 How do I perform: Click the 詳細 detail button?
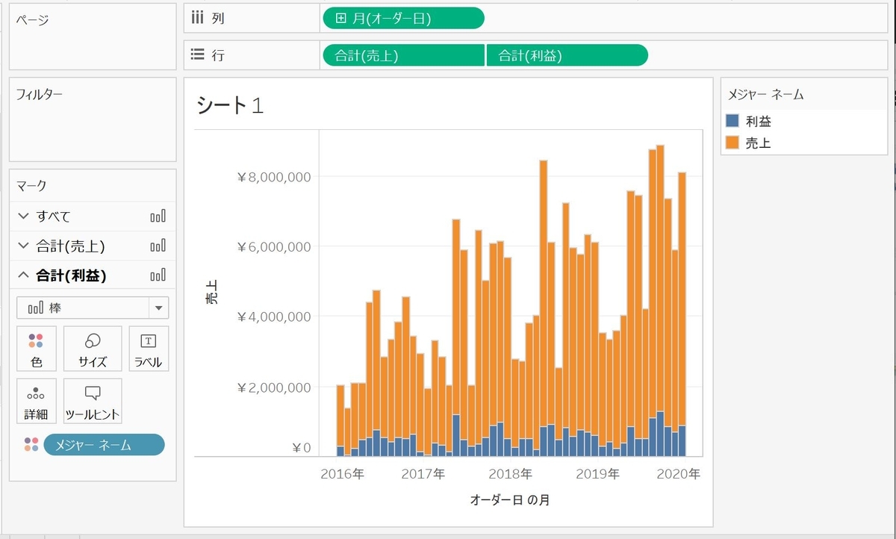pyautogui.click(x=36, y=401)
